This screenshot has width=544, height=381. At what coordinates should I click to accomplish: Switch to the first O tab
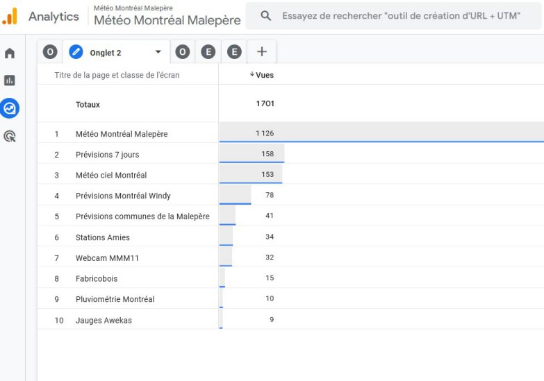(x=50, y=52)
